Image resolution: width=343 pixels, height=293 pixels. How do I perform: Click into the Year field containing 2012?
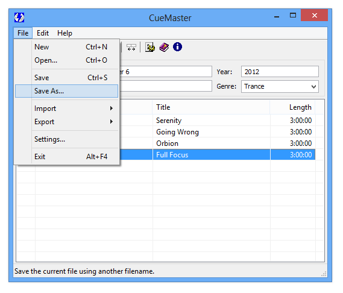(280, 72)
